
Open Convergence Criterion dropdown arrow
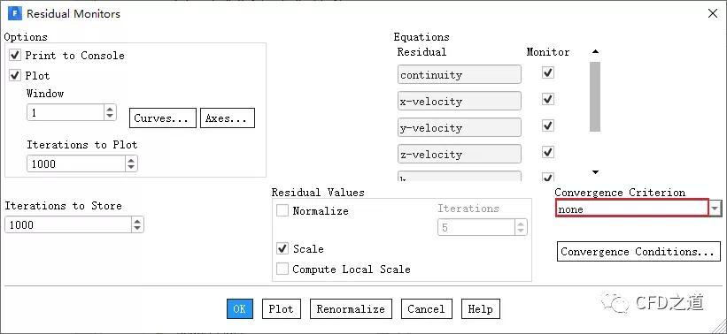(x=715, y=209)
